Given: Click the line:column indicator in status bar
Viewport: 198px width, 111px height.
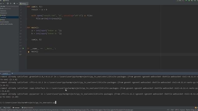Looking at the screenshot, I should 168,110.
